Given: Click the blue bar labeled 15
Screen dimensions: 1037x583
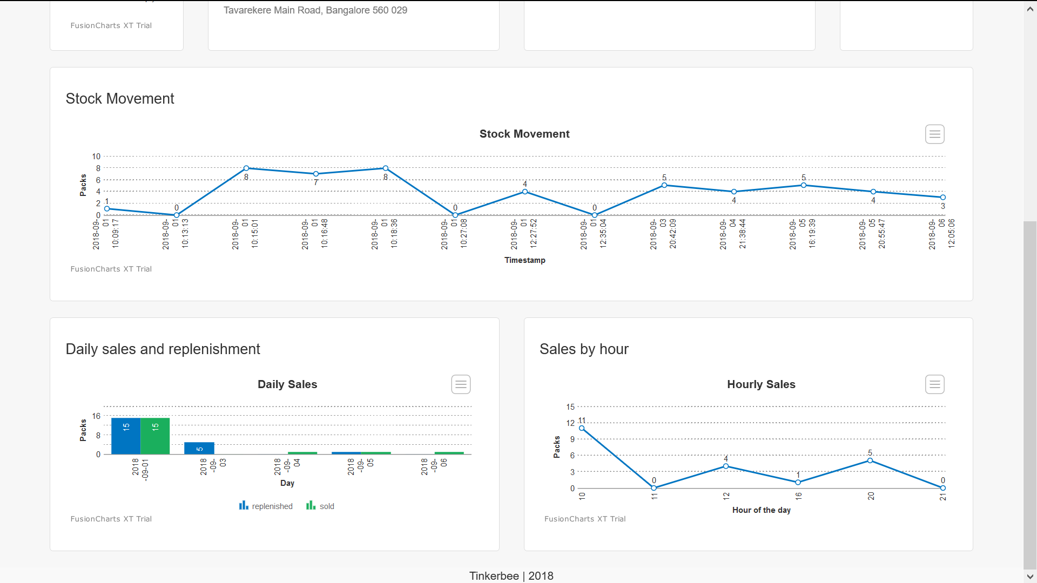Looking at the screenshot, I should tap(126, 435).
